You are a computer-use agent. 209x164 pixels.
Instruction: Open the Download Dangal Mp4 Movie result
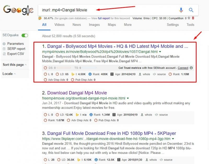(x=77, y=93)
